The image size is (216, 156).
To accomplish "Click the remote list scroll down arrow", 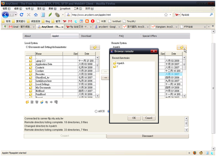I will click(x=184, y=96).
